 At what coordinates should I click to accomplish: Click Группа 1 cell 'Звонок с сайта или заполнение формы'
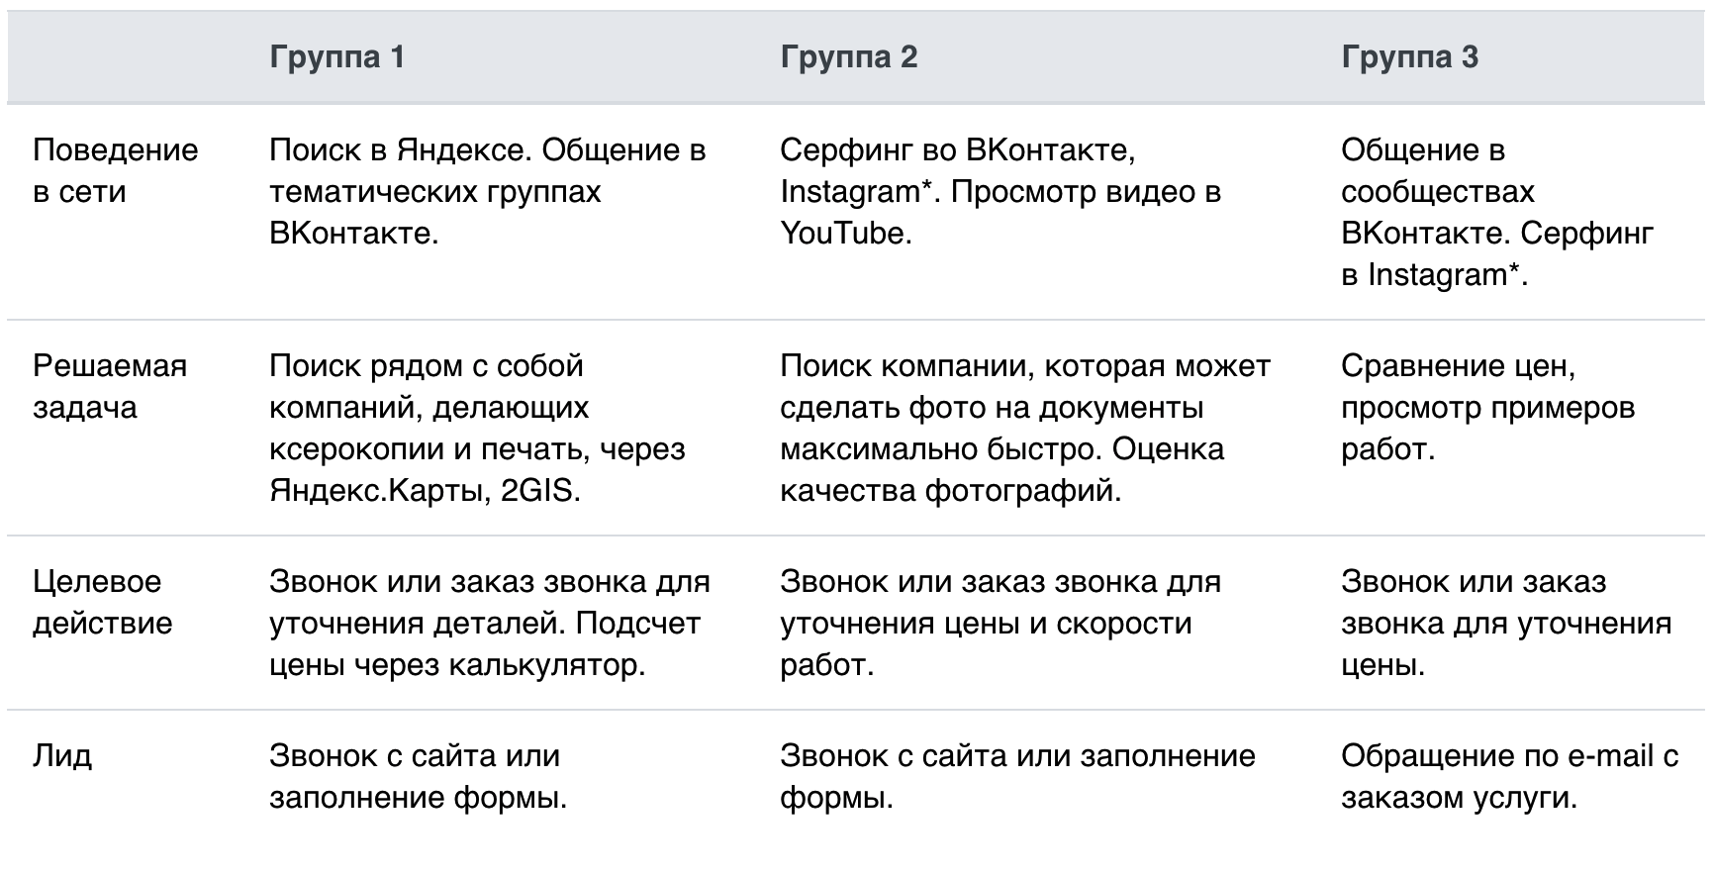point(418,776)
